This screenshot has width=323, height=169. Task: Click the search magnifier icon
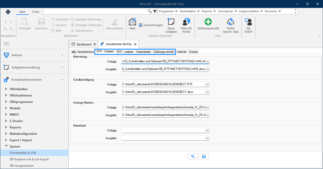[x=150, y=11]
